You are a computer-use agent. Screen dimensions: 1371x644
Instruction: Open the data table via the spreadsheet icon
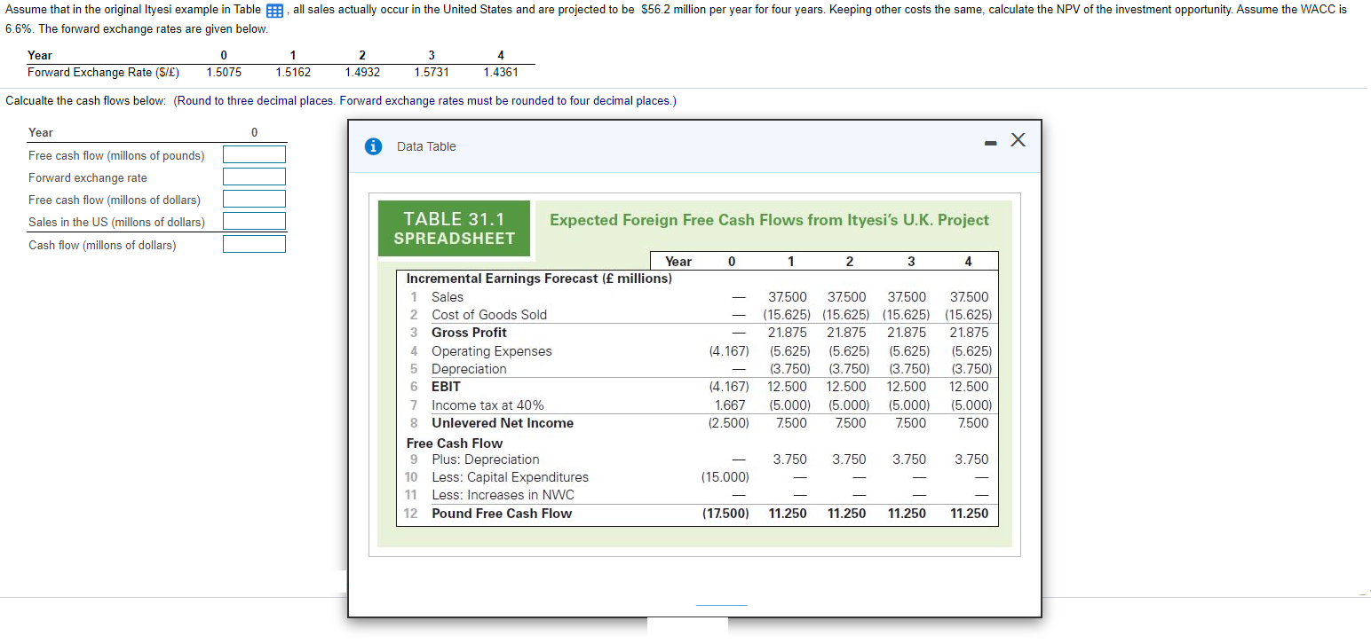[273, 11]
